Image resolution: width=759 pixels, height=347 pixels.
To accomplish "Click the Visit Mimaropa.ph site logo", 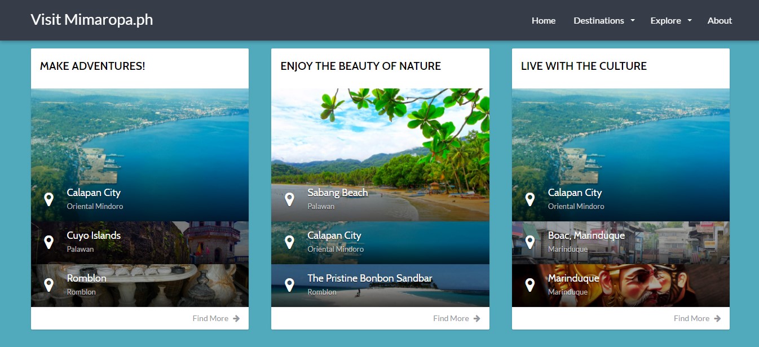I will point(92,20).
